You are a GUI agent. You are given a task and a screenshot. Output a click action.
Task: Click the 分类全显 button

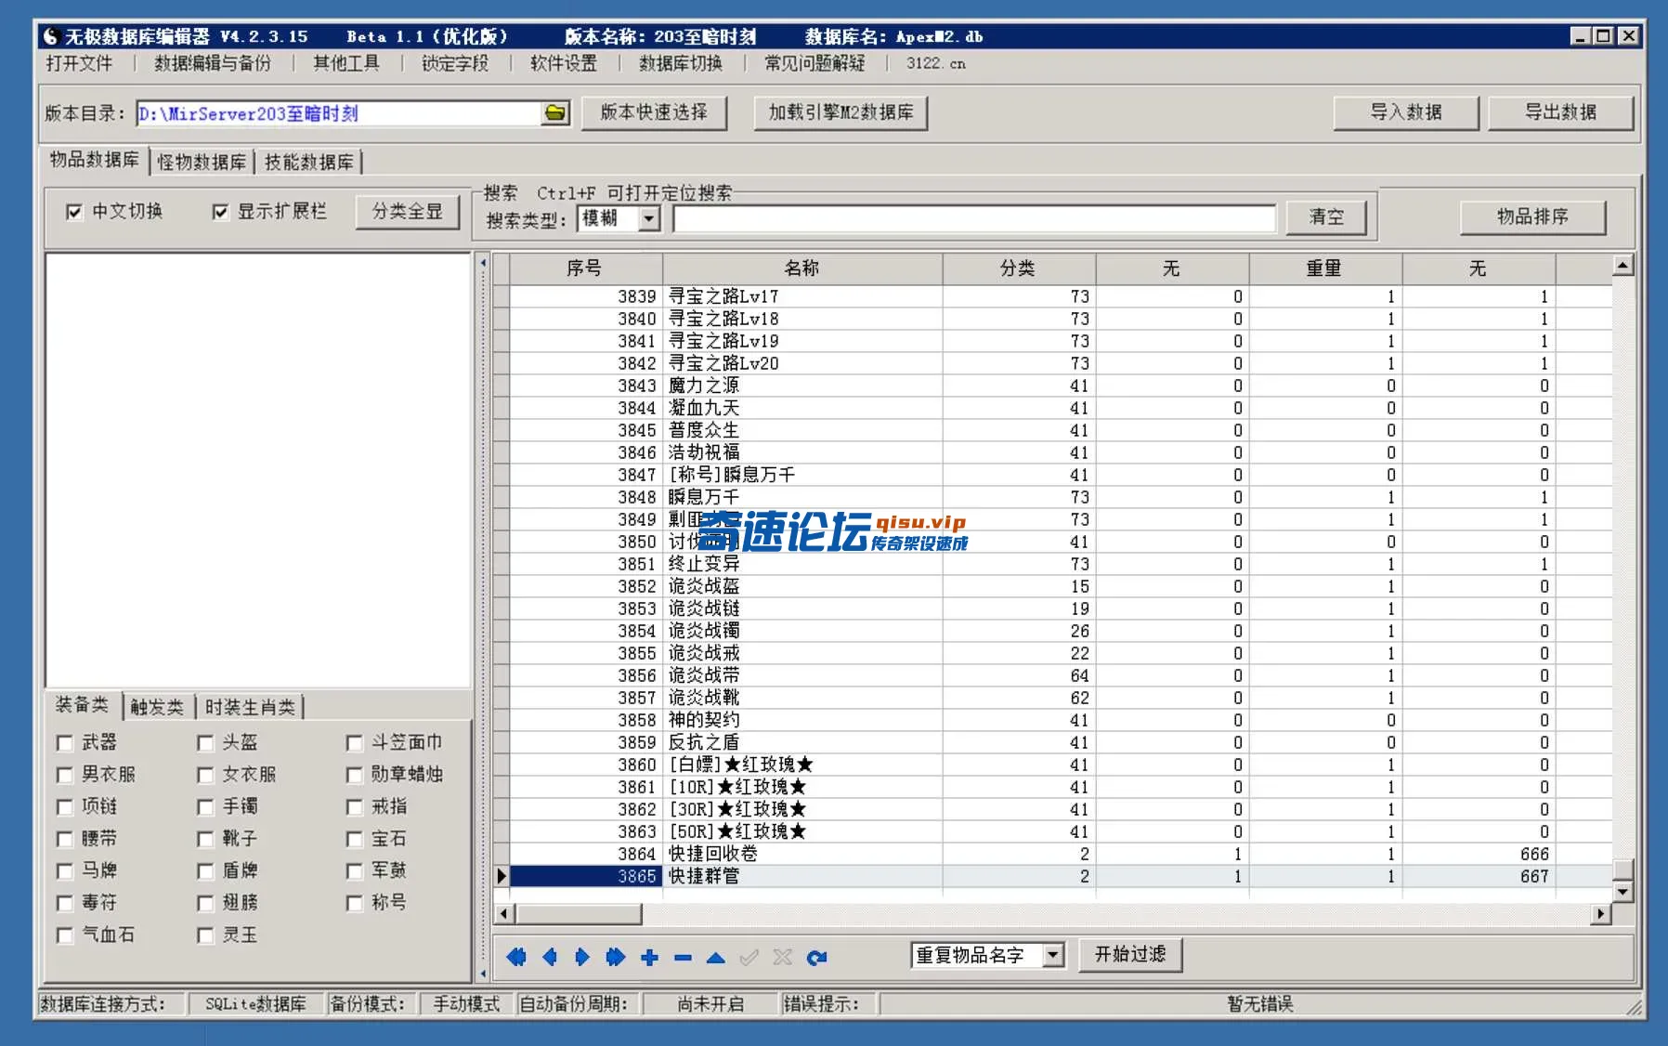point(408,212)
